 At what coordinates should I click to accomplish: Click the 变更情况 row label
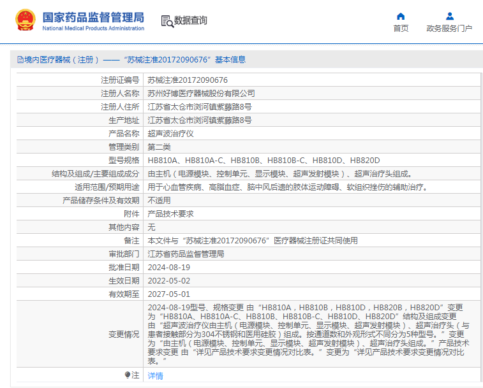point(124,334)
